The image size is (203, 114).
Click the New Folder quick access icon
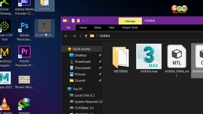[78, 21]
